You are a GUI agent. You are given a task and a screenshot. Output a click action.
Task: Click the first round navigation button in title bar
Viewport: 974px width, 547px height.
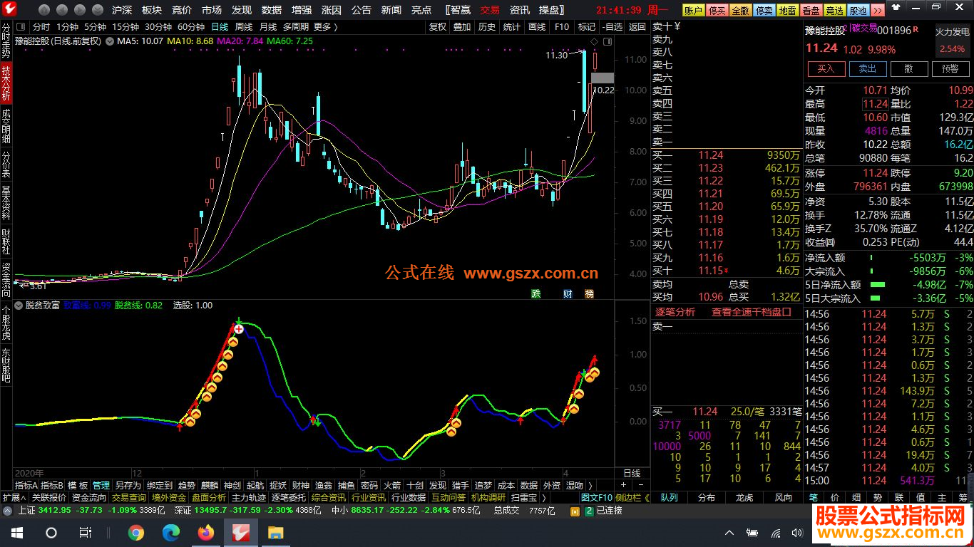(x=43, y=10)
